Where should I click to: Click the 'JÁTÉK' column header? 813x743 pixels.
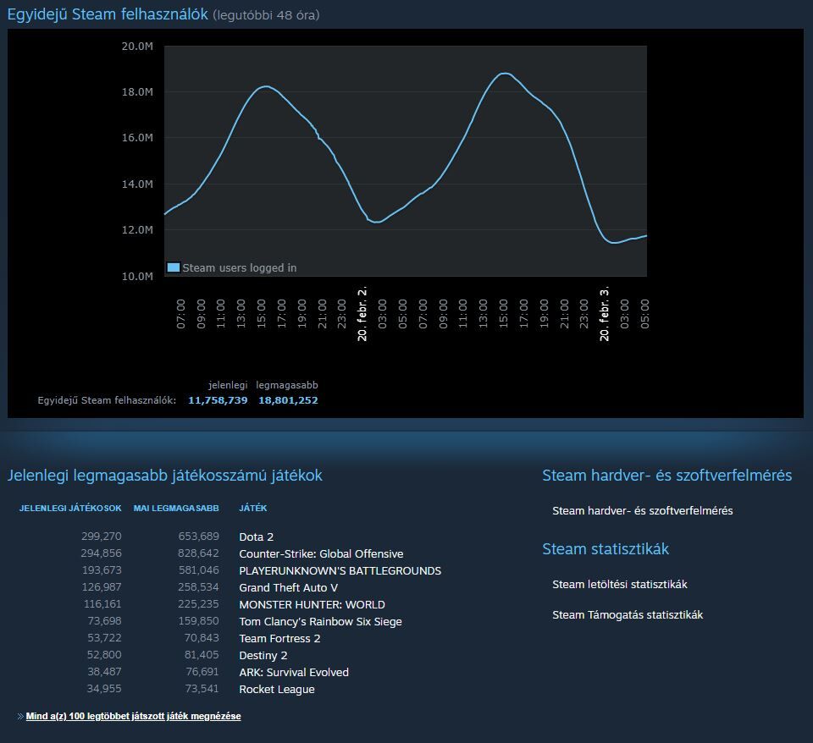(x=253, y=509)
